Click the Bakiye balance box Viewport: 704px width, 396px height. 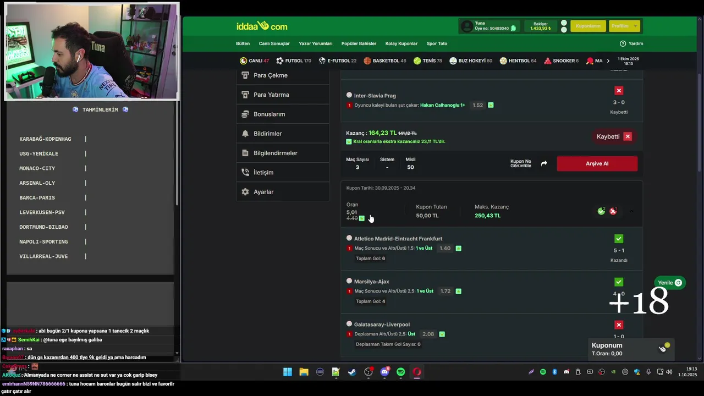point(541,26)
